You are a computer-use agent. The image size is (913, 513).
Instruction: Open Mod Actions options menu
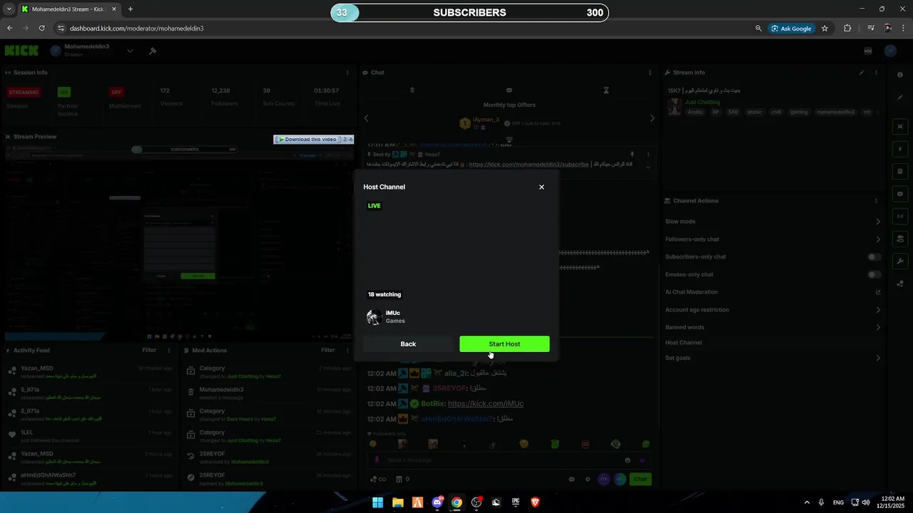coord(347,351)
